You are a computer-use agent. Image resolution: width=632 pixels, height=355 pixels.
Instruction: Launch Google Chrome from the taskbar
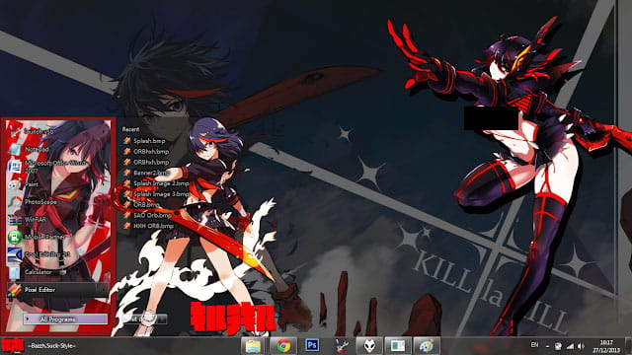click(x=283, y=346)
